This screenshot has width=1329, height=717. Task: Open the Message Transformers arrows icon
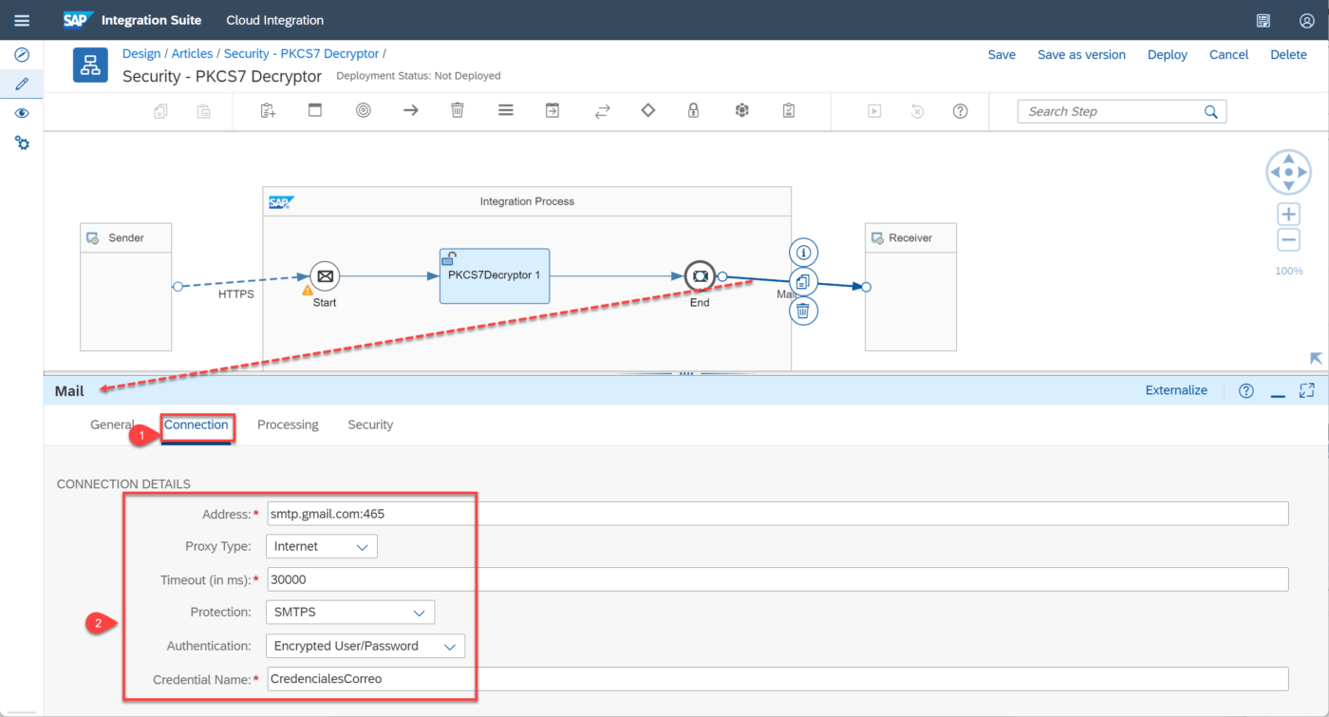point(602,111)
